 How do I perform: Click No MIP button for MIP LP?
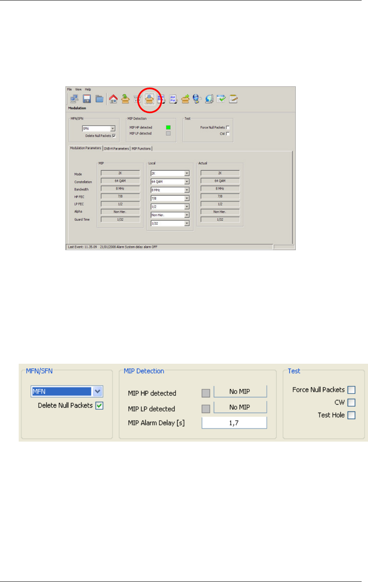pos(240,407)
